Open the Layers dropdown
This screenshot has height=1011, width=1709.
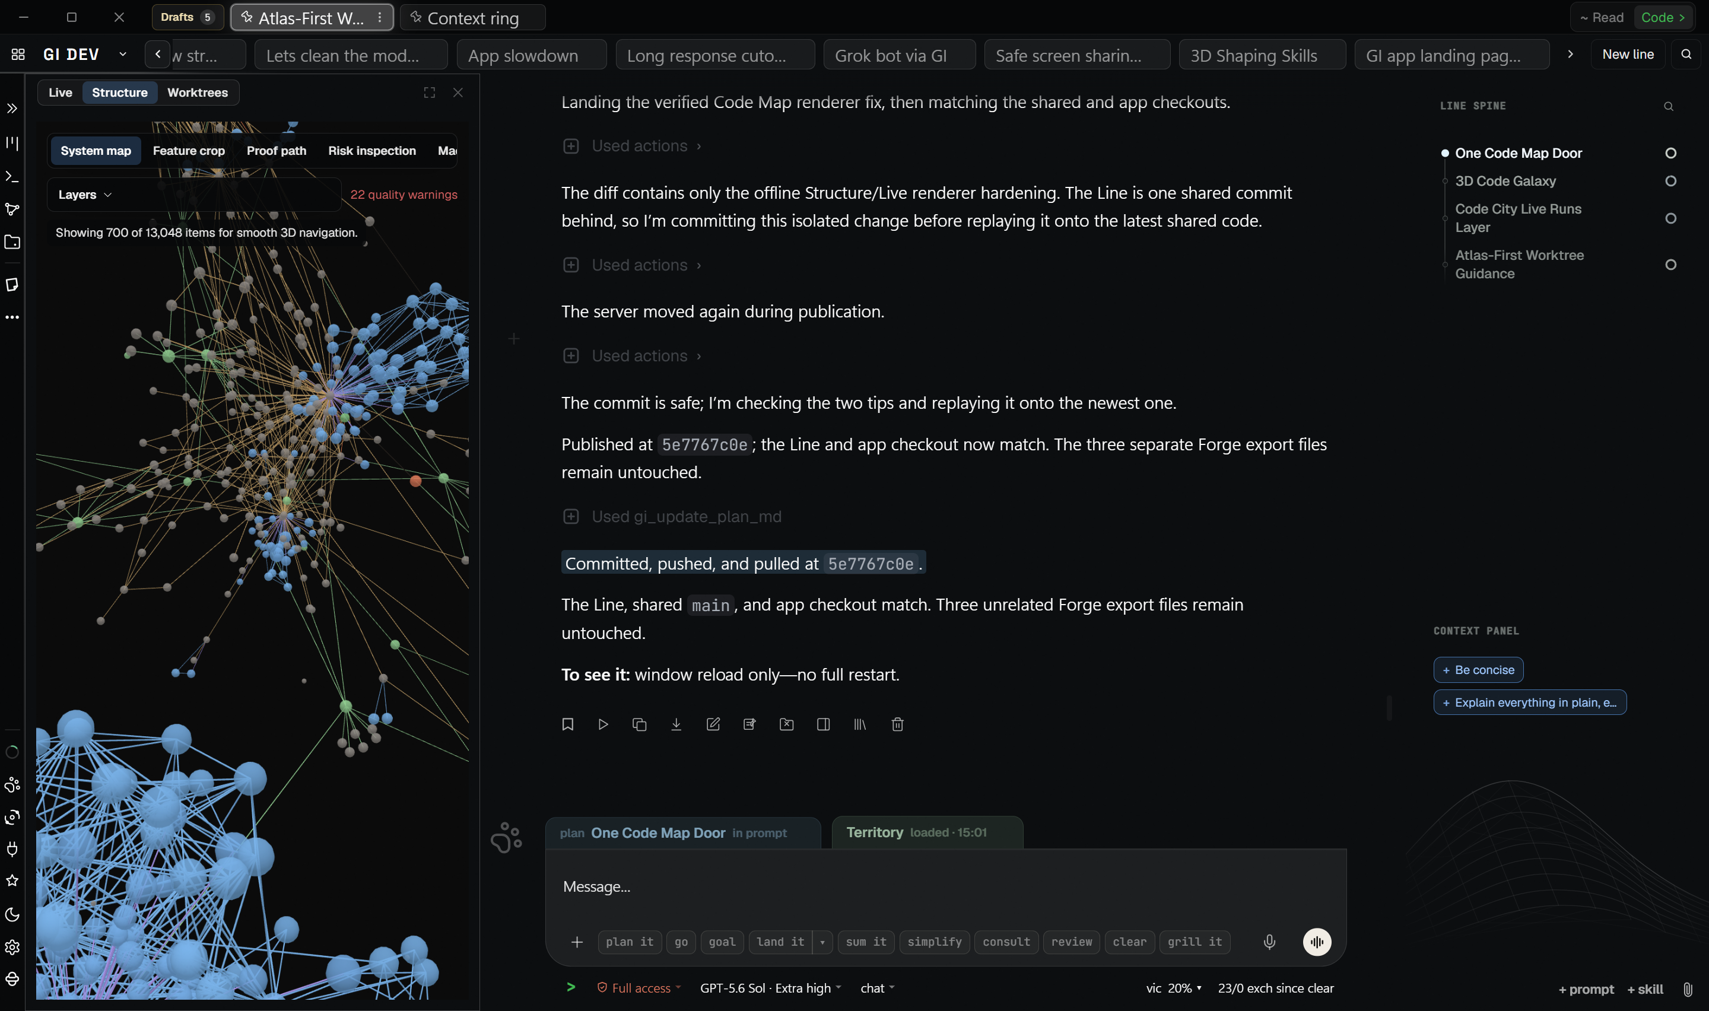(x=84, y=195)
